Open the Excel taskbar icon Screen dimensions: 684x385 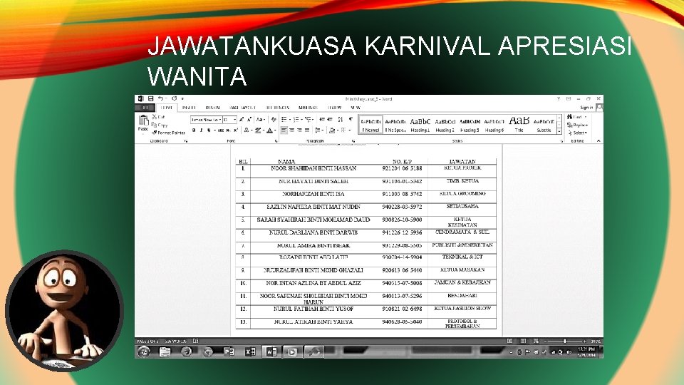(250, 351)
